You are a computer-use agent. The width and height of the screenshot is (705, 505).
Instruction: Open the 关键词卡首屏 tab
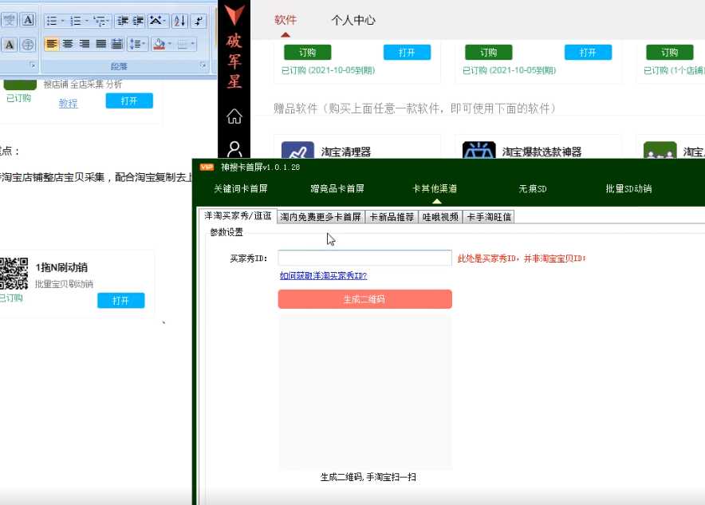coord(241,189)
